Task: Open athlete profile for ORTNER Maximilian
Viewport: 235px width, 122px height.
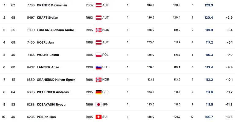Action: (52, 5)
